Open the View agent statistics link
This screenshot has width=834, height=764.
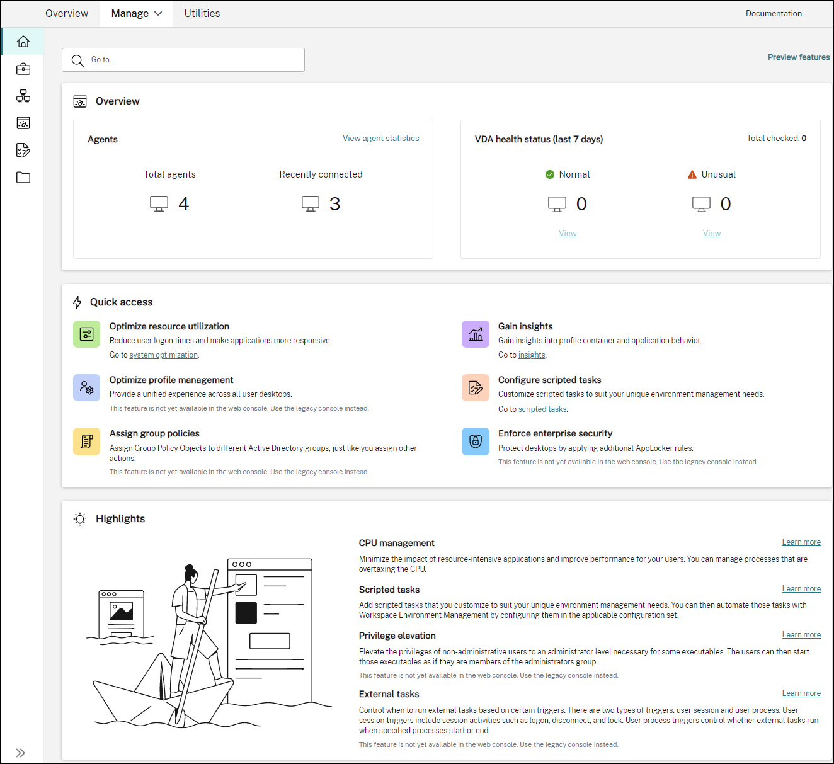[380, 139]
